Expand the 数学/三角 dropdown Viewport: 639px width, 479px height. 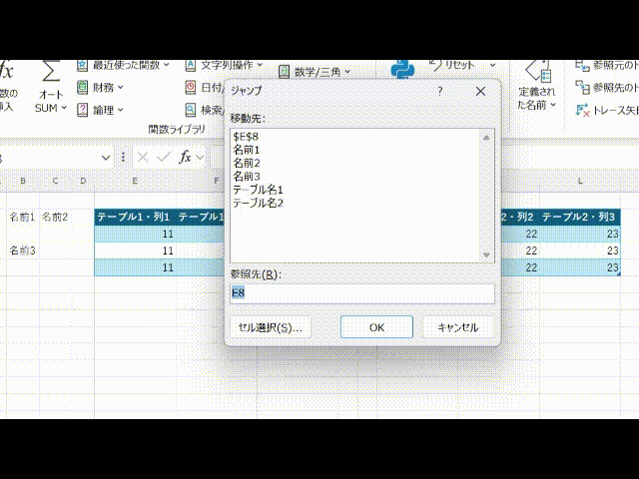[x=346, y=72]
